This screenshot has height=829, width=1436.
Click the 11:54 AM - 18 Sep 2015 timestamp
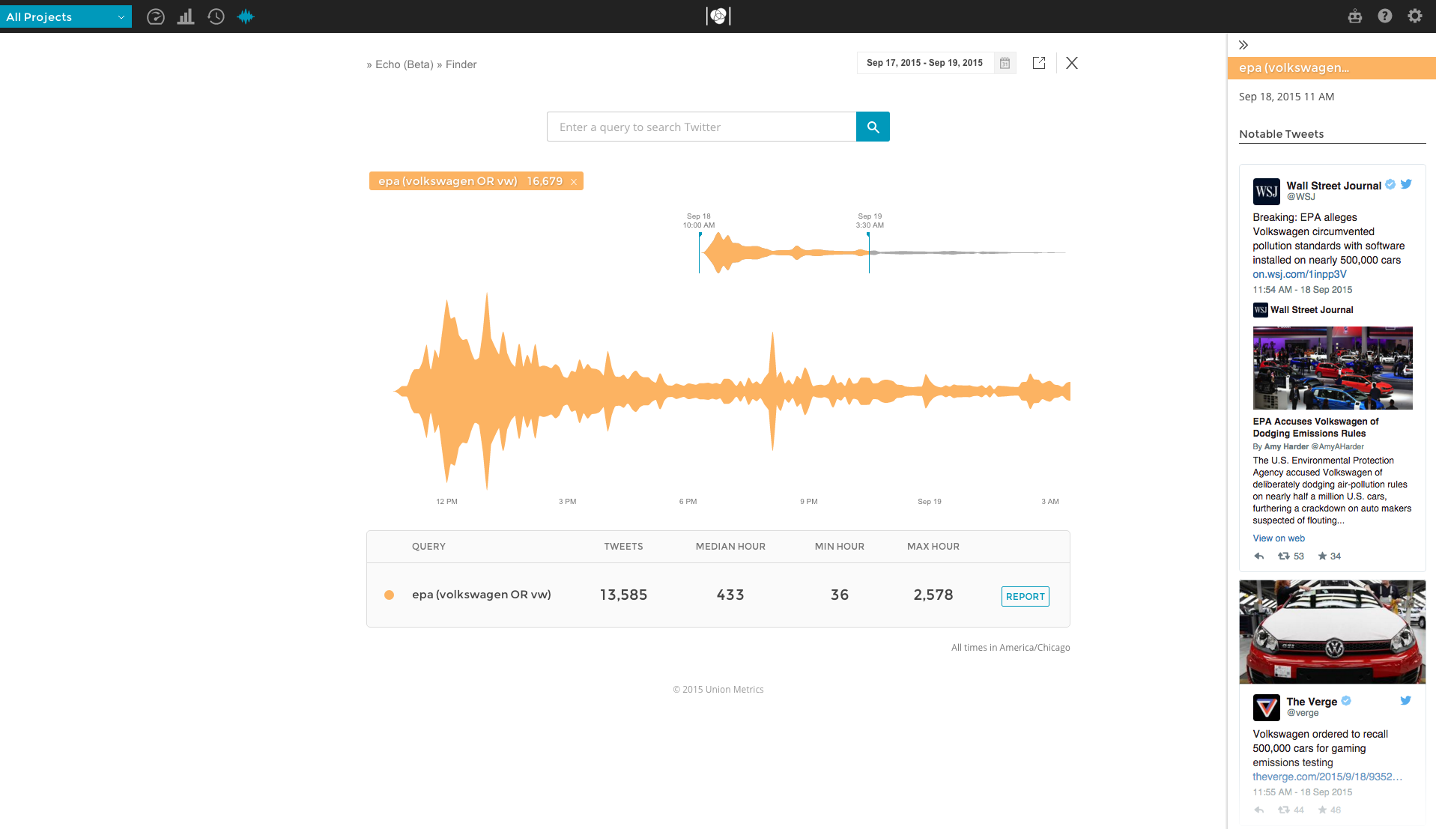[x=1302, y=290]
